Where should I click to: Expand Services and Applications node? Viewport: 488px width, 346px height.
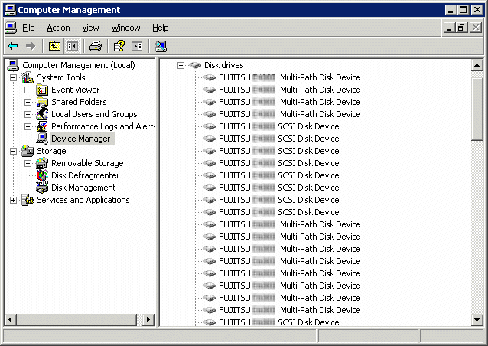[13, 200]
